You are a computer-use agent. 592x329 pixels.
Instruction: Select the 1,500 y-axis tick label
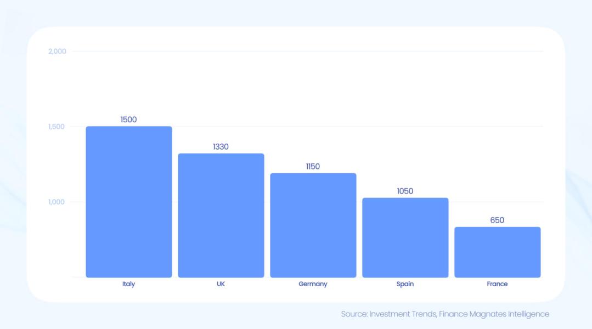click(x=57, y=127)
